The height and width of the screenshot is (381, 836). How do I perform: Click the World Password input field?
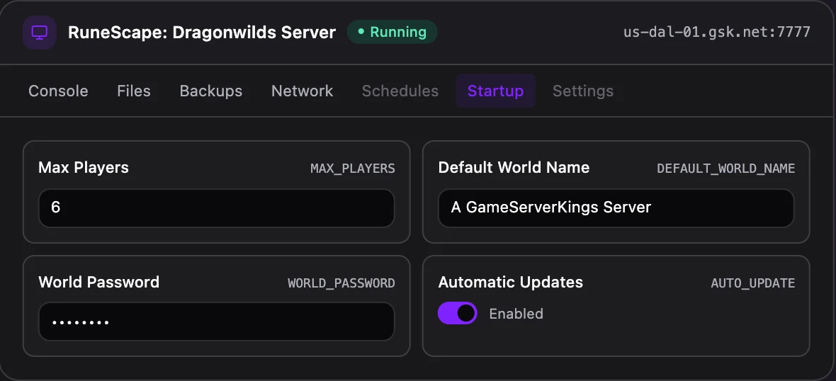point(217,322)
